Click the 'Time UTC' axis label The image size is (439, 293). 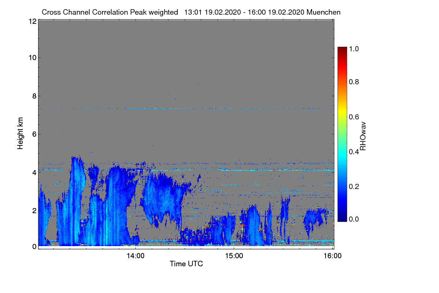point(186,263)
